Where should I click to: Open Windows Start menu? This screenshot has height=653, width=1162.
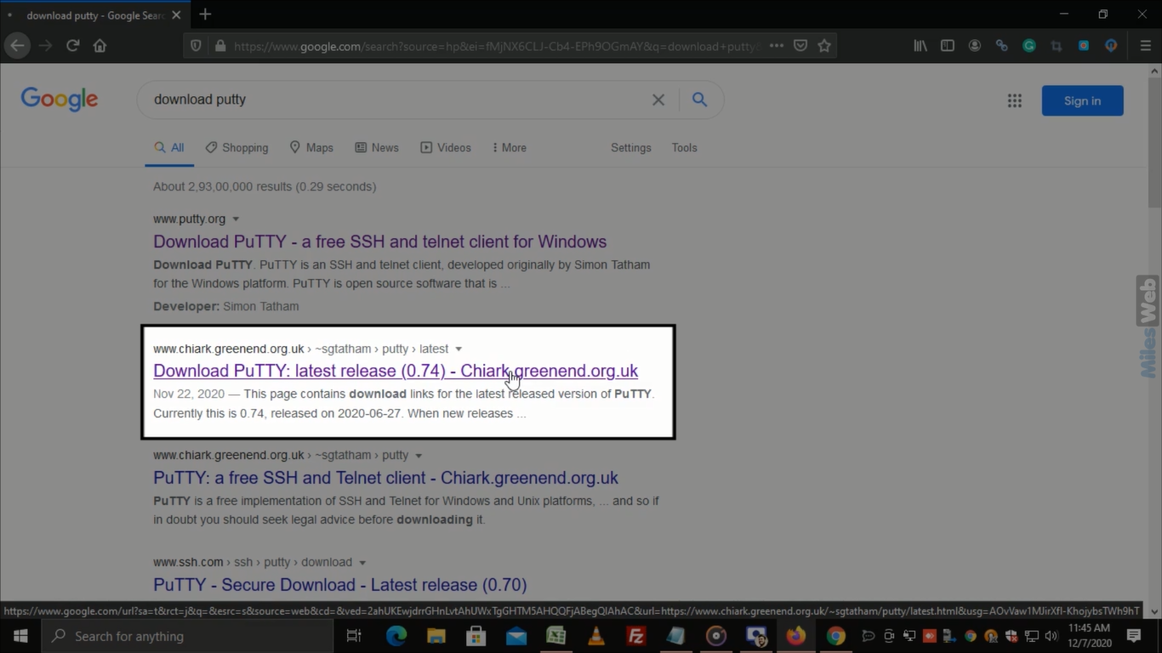coord(20,636)
